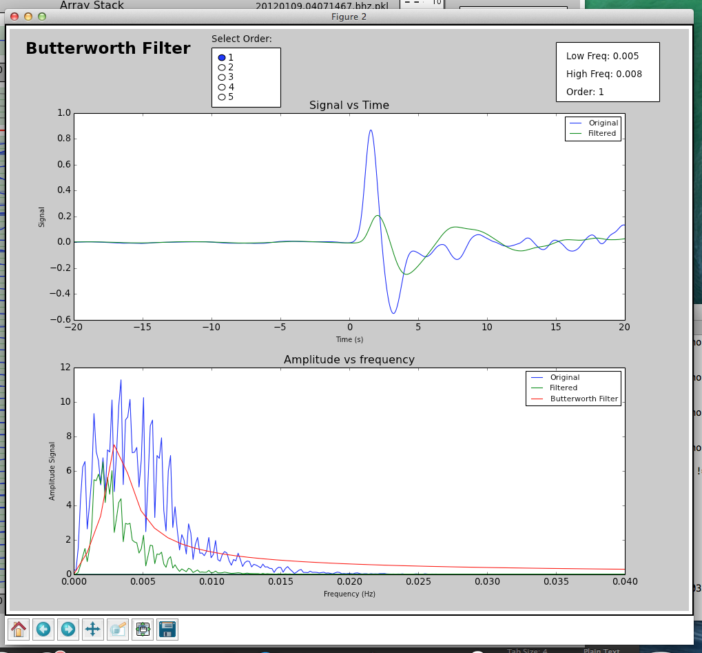Minimize Figure 2 with the yellow button
The image size is (702, 653).
pos(28,17)
